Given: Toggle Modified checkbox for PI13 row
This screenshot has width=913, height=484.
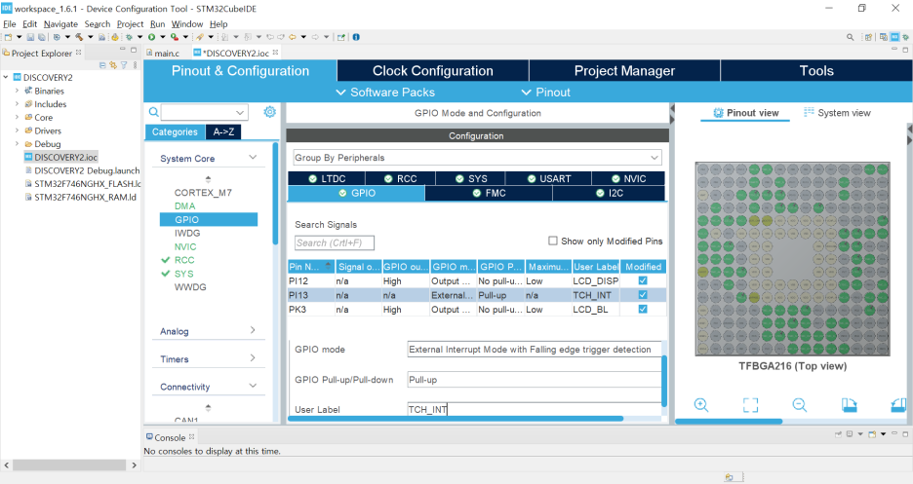Looking at the screenshot, I should click(x=643, y=294).
